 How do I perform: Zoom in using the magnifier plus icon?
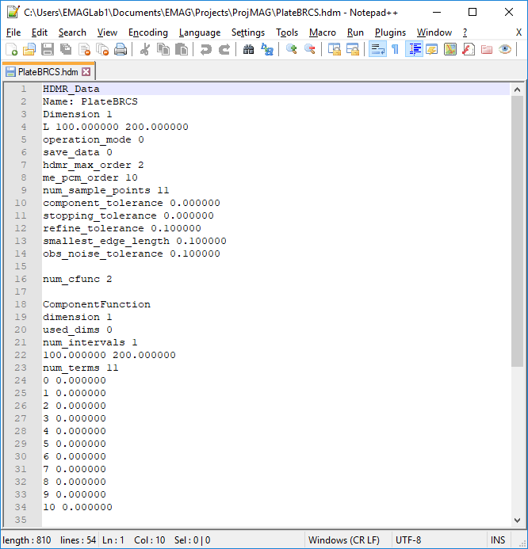tap(291, 49)
